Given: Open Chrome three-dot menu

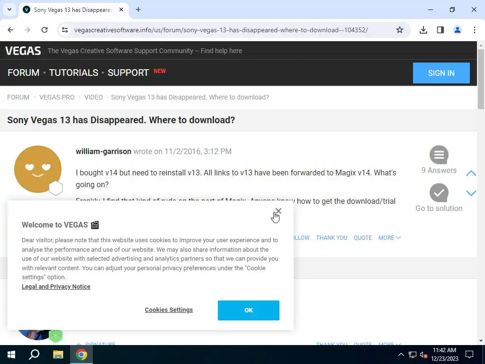Looking at the screenshot, I should pos(474,30).
